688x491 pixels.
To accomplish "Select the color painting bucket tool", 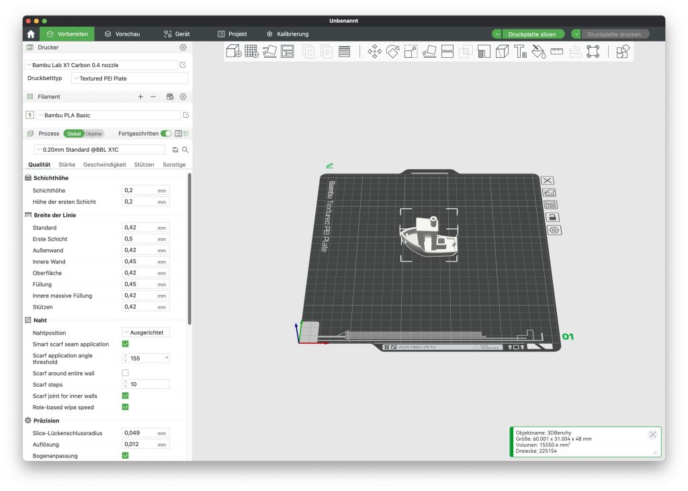I will pos(538,52).
